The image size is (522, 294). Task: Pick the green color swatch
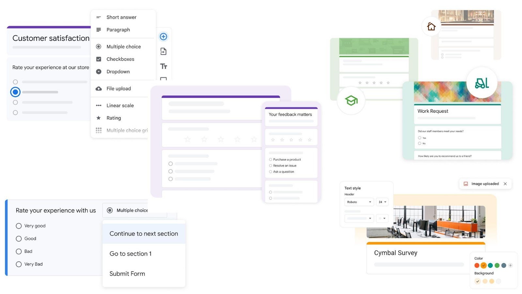click(497, 265)
